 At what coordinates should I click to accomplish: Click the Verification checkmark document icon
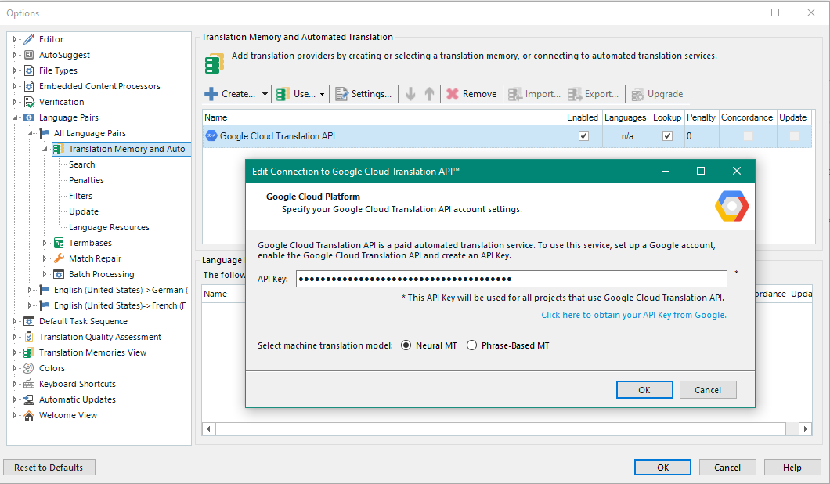point(29,102)
